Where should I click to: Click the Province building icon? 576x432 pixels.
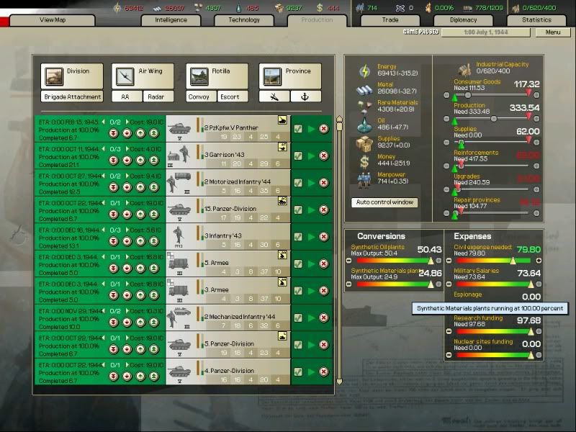click(x=271, y=75)
